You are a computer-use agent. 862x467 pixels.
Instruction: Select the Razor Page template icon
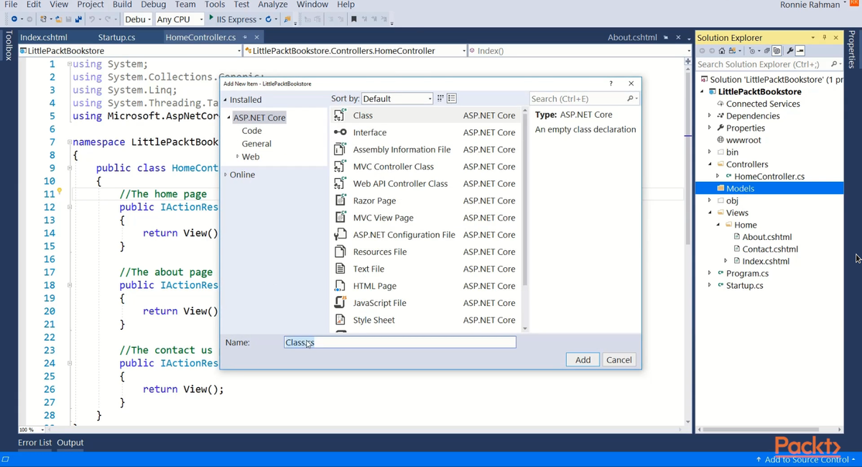340,200
